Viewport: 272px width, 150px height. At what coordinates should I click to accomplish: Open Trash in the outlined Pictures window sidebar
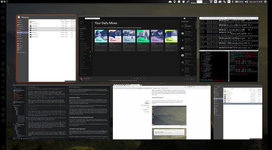(22, 37)
